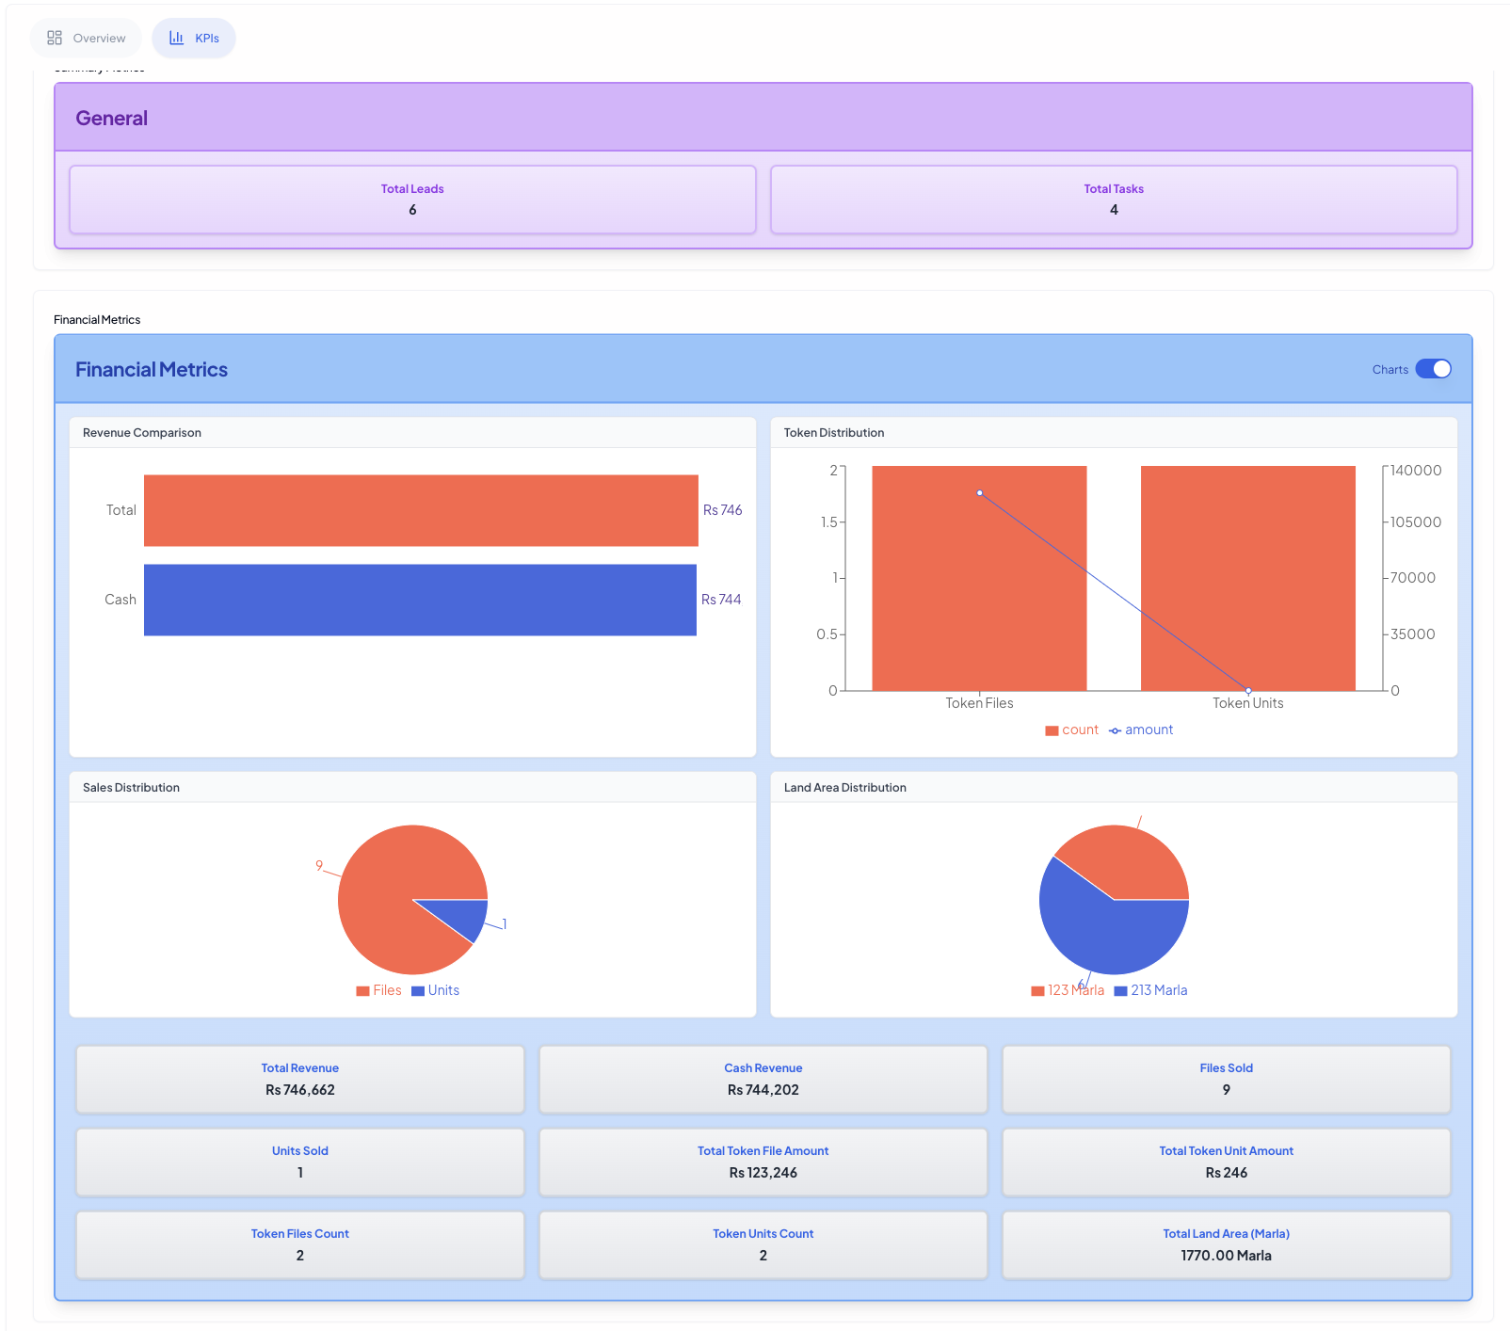Viewport: 1510px width, 1331px height.
Task: Click the Total Tasks summary card
Action: 1114,199
